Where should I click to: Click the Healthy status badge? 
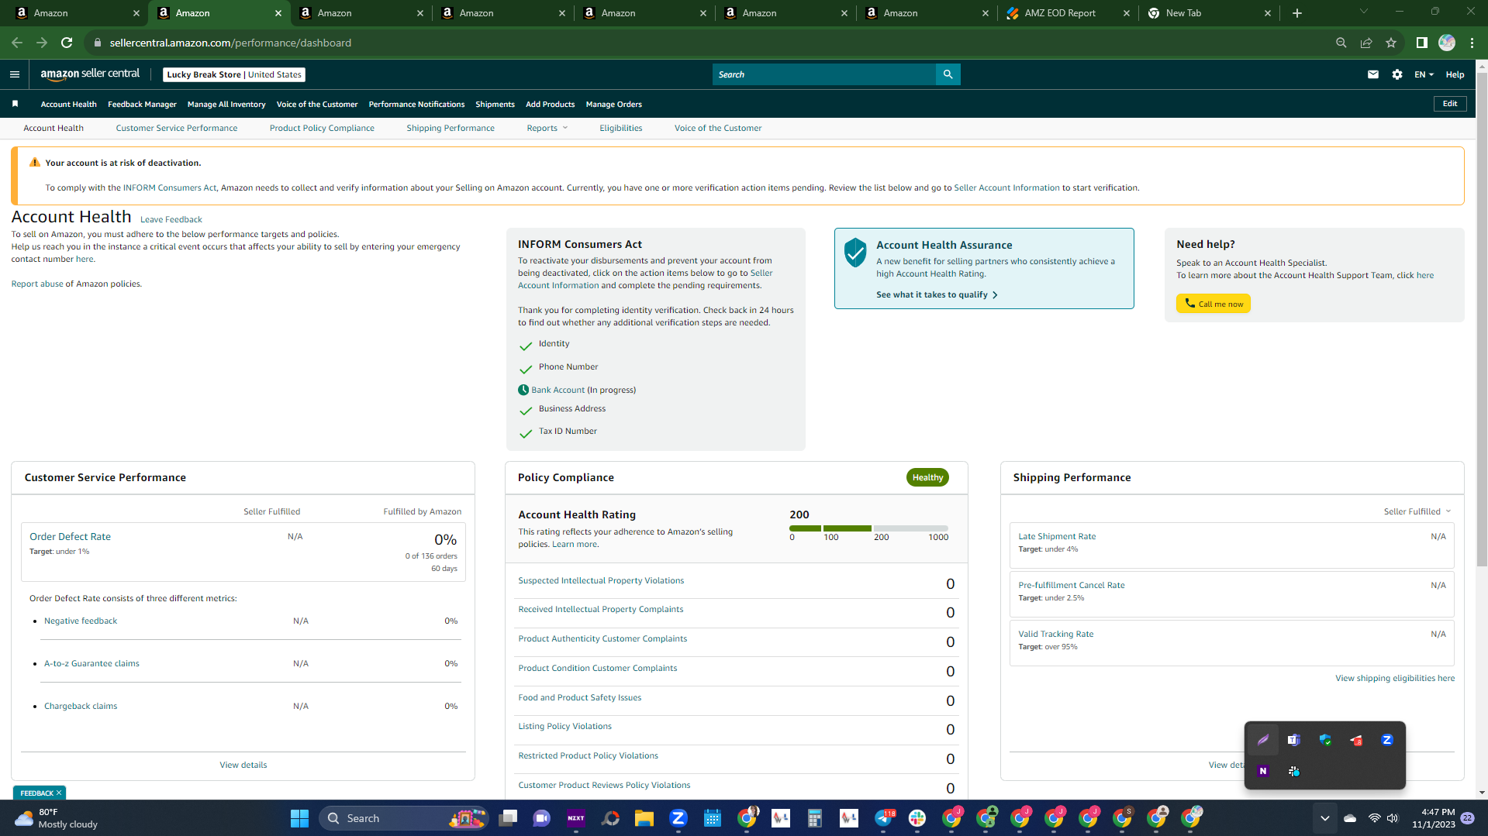[927, 477]
